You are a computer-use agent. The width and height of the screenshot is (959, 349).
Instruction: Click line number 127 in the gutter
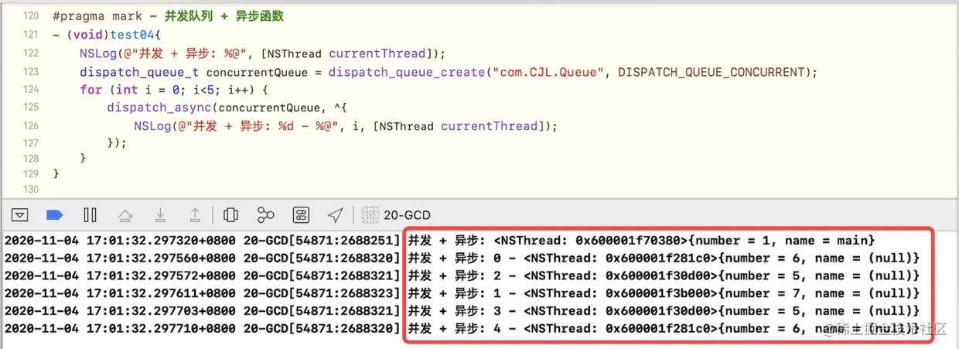[x=30, y=143]
